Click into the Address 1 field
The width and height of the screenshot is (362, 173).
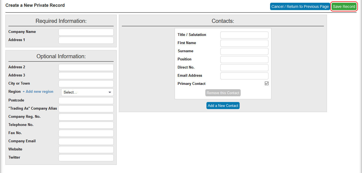coord(86,40)
